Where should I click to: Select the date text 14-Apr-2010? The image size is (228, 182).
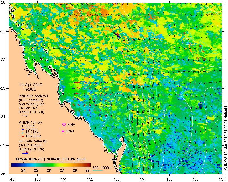[x=30, y=85]
